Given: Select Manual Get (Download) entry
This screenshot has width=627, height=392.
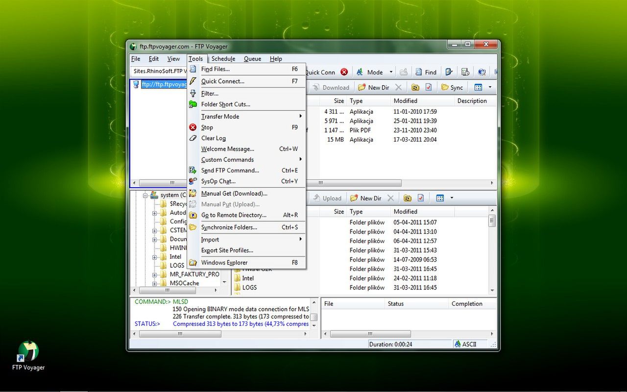Looking at the screenshot, I should point(246,194).
